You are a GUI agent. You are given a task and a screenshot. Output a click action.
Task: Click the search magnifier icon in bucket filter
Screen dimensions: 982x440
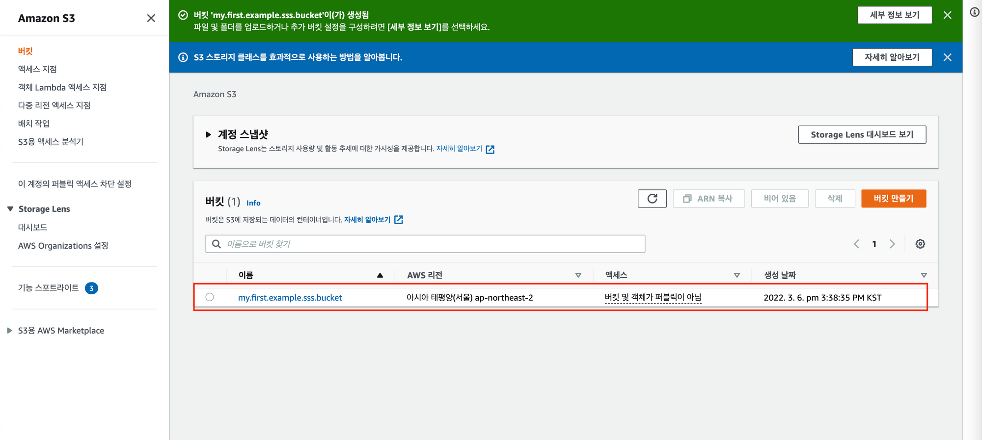217,244
